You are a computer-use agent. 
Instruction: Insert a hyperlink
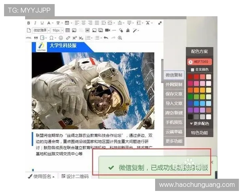[x=68, y=38]
